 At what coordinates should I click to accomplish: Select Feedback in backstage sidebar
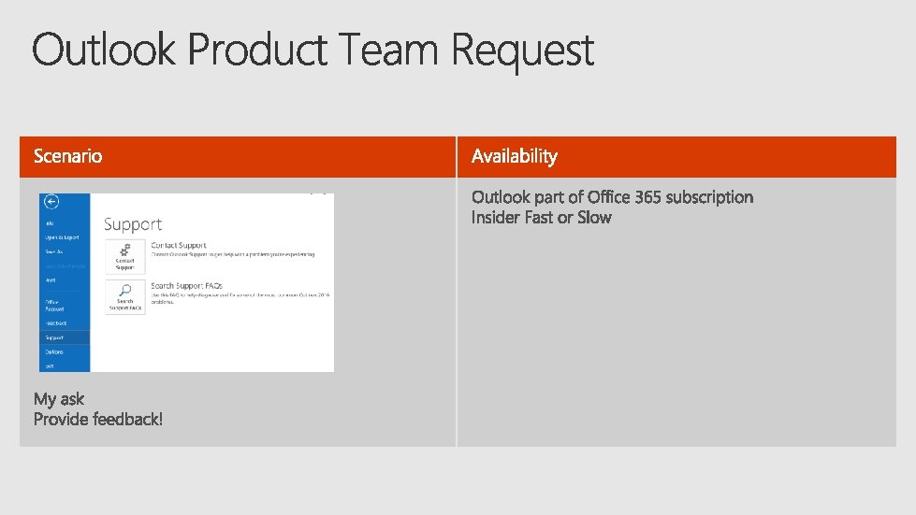(x=55, y=323)
